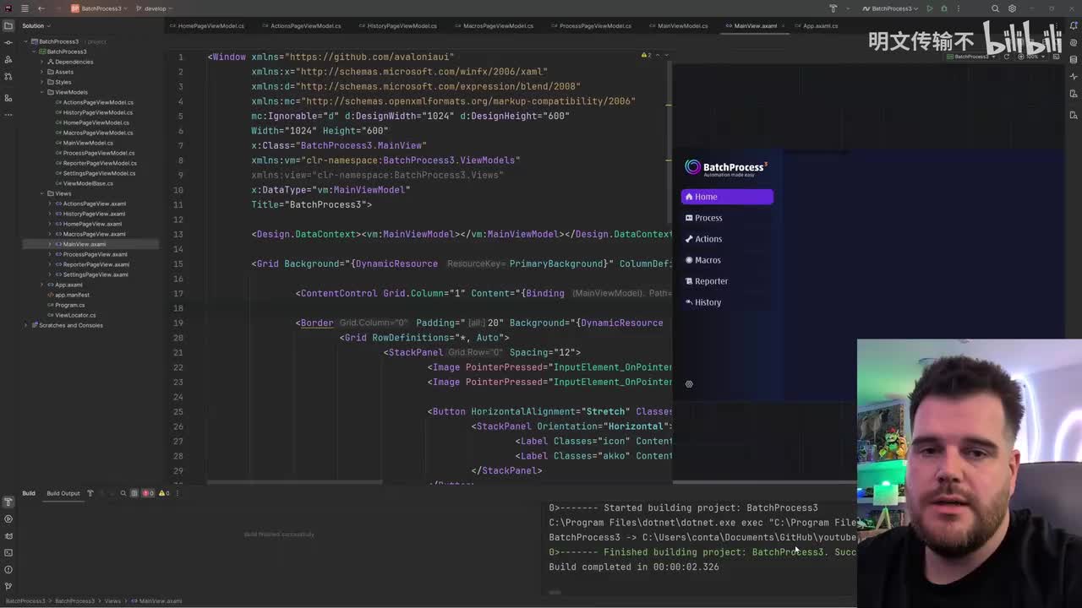The height and width of the screenshot is (608, 1082).
Task: Show more tool windows via ellipsis
Action: tap(8, 115)
